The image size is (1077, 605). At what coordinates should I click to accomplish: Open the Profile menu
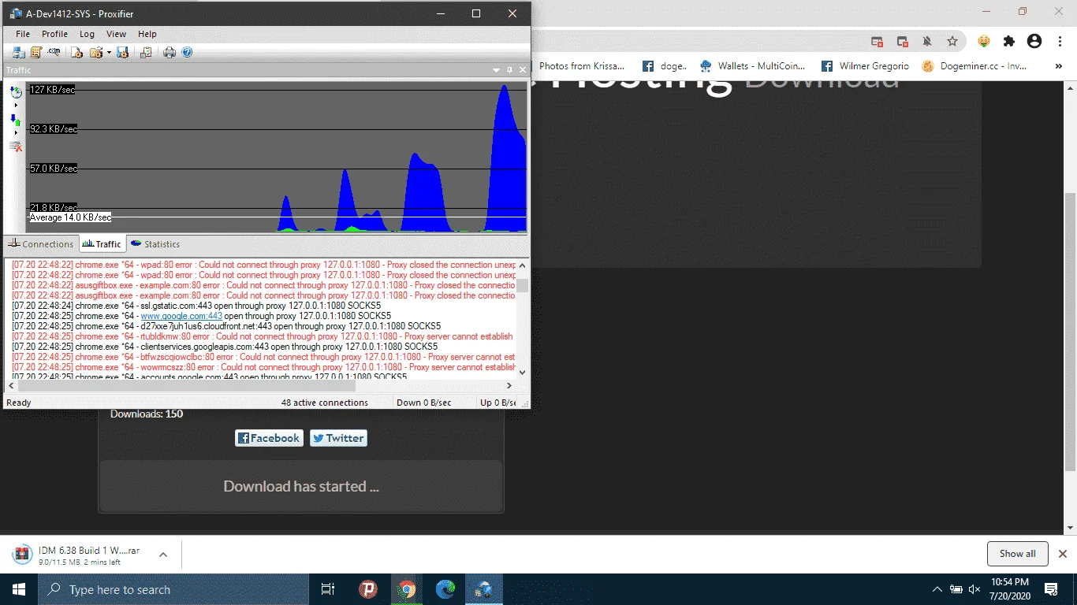point(54,34)
